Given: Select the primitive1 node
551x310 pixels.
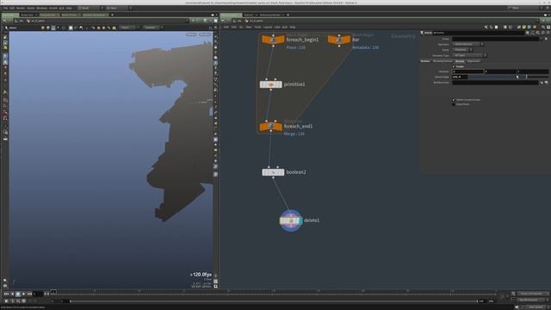Looking at the screenshot, I should point(270,84).
